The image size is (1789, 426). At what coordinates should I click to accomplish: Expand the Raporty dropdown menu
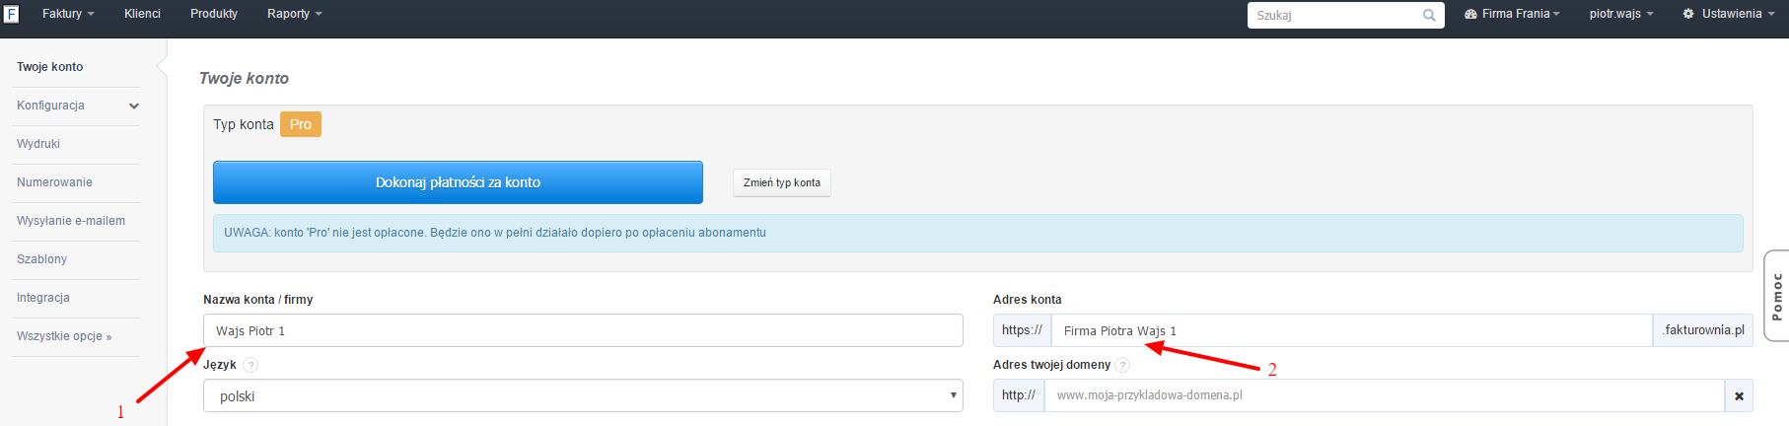(x=294, y=14)
